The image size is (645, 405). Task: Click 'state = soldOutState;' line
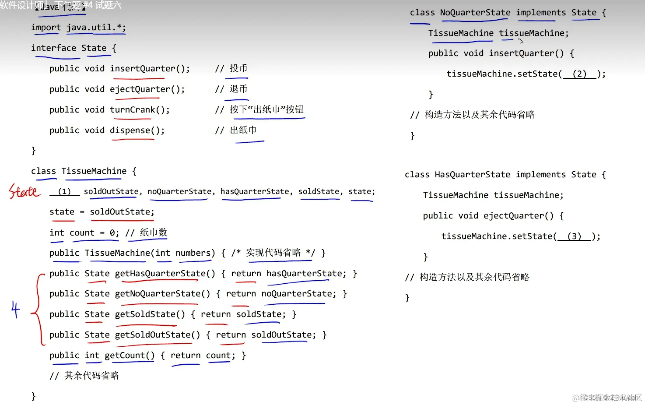coord(102,212)
